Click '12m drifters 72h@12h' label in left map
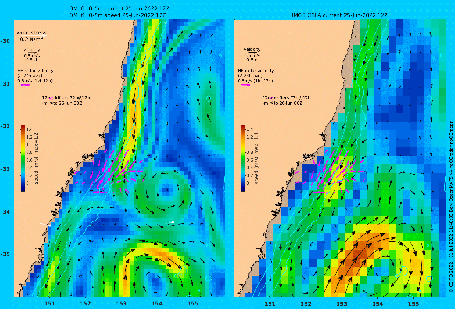Viewport: 455px width, 309px height. [66, 98]
